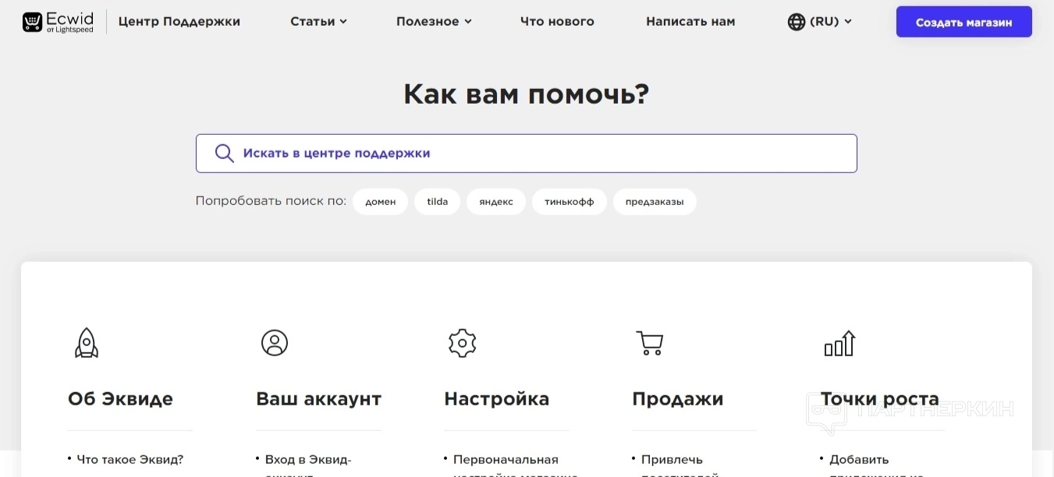Open the Первоначальная настройка article
This screenshot has height=477, width=1054.
(x=515, y=466)
